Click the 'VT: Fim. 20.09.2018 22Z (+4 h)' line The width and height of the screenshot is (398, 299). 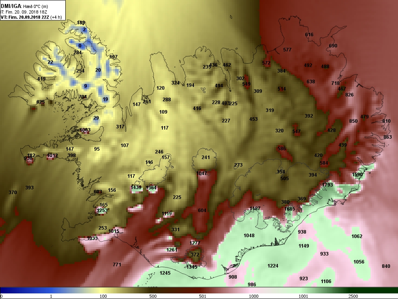(31, 17)
